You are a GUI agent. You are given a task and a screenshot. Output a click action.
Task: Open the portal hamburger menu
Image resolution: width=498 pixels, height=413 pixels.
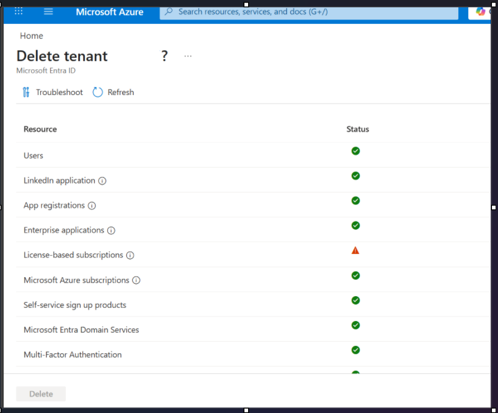tap(48, 12)
